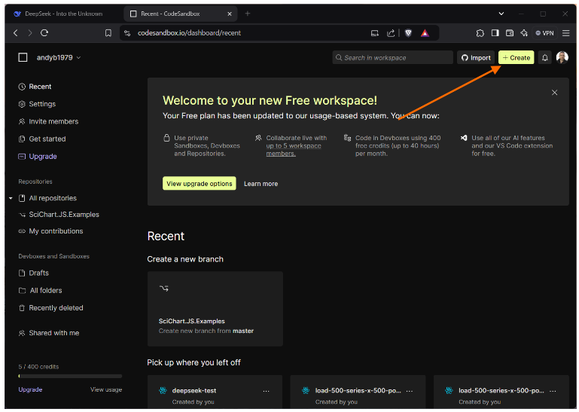Open Get started in sidebar

click(42, 139)
